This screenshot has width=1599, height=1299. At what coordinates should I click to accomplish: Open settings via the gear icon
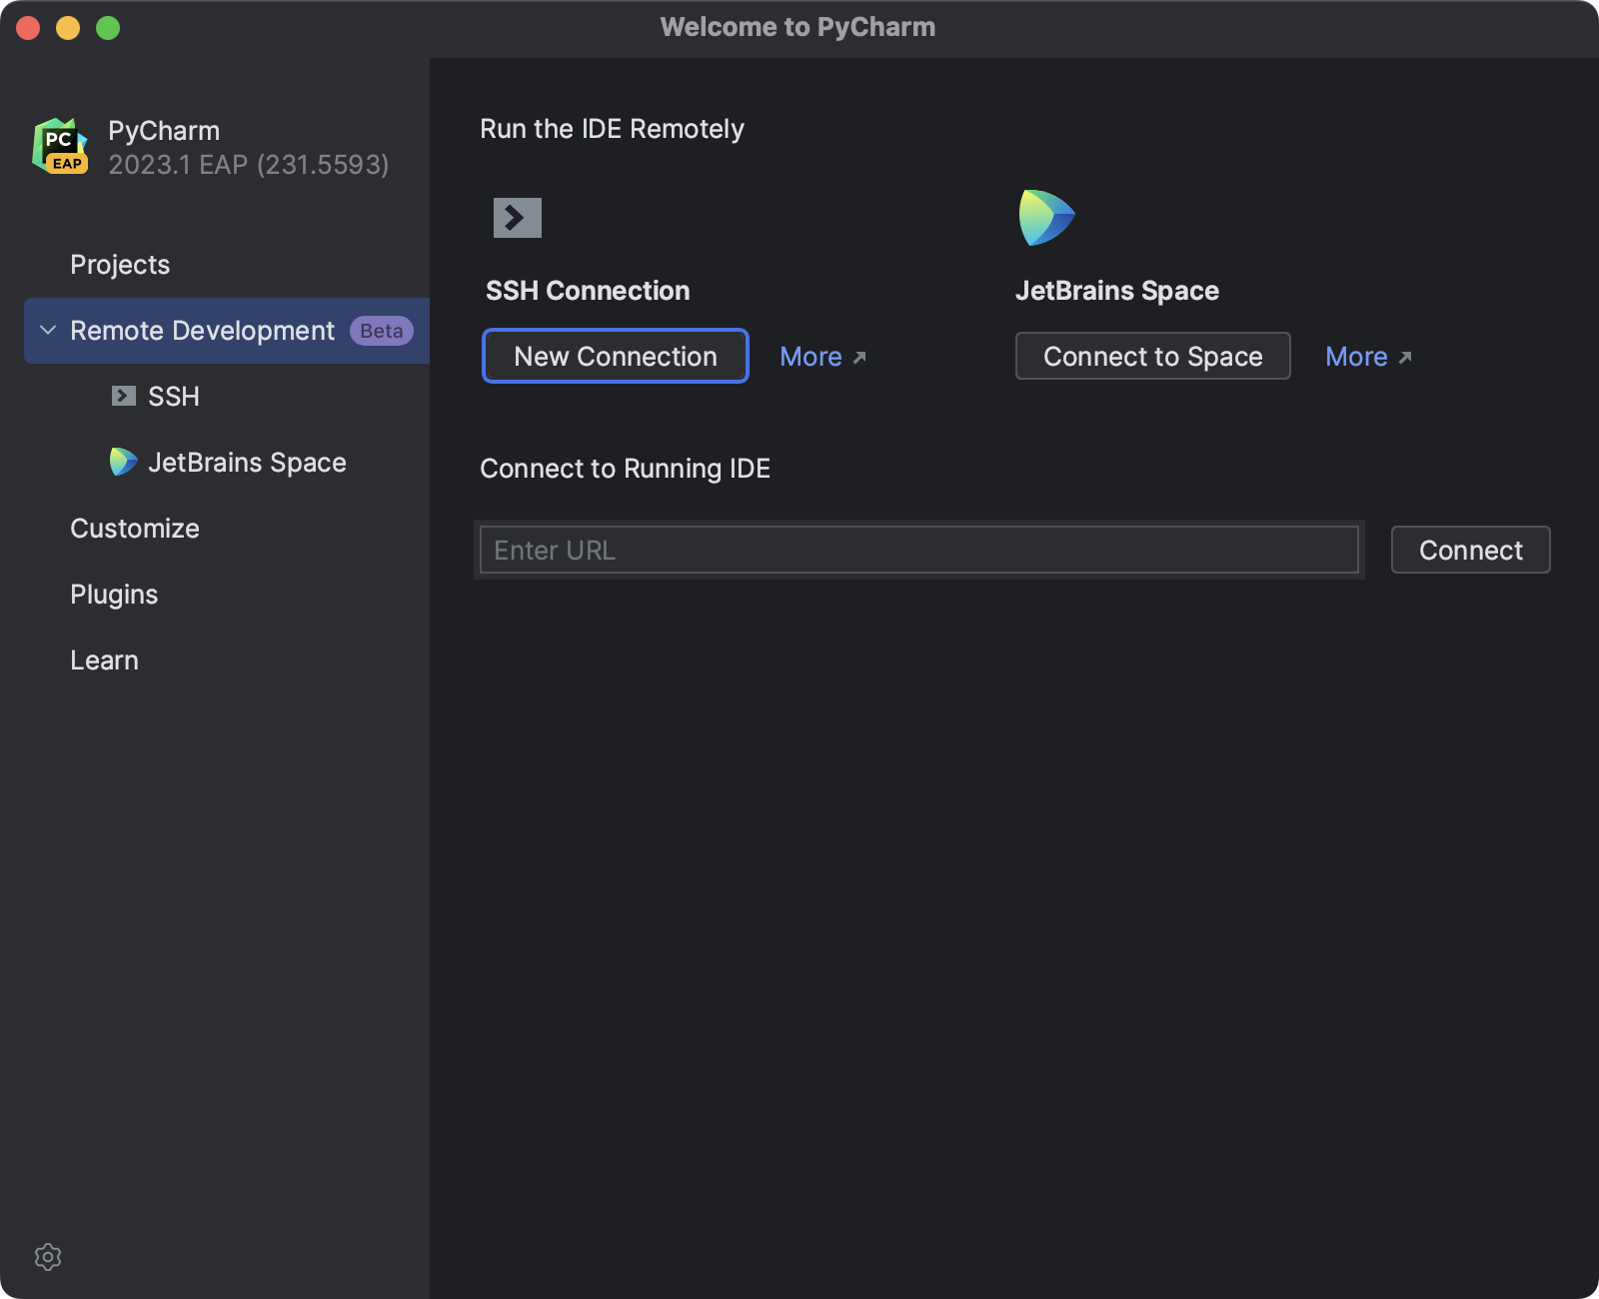coord(48,1257)
